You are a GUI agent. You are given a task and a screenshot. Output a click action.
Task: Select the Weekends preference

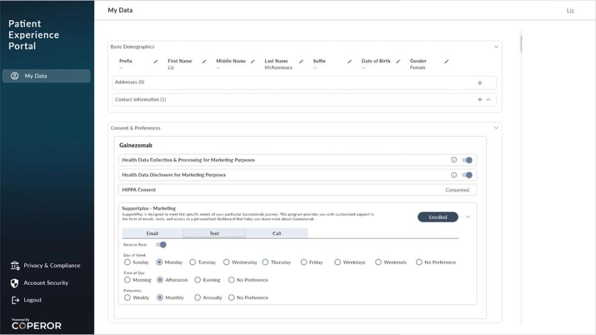tap(379, 262)
